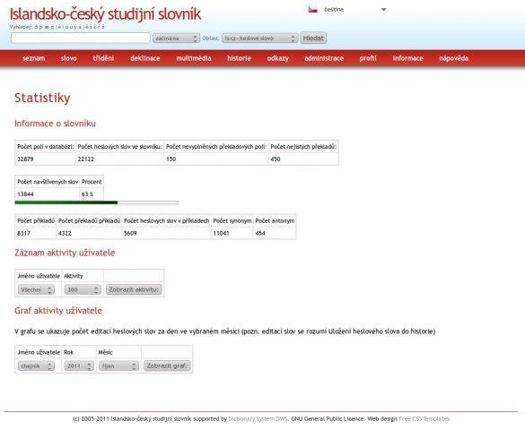Click the visited words progress bar
The height and width of the screenshot is (430, 525).
click(x=96, y=202)
